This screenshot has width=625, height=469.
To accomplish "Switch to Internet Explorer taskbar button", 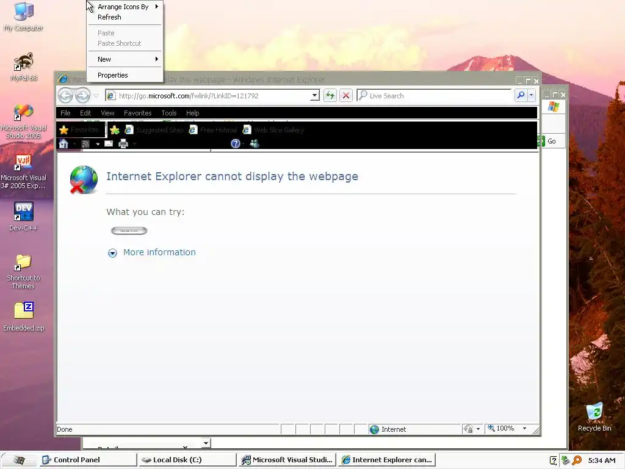I will [386, 460].
